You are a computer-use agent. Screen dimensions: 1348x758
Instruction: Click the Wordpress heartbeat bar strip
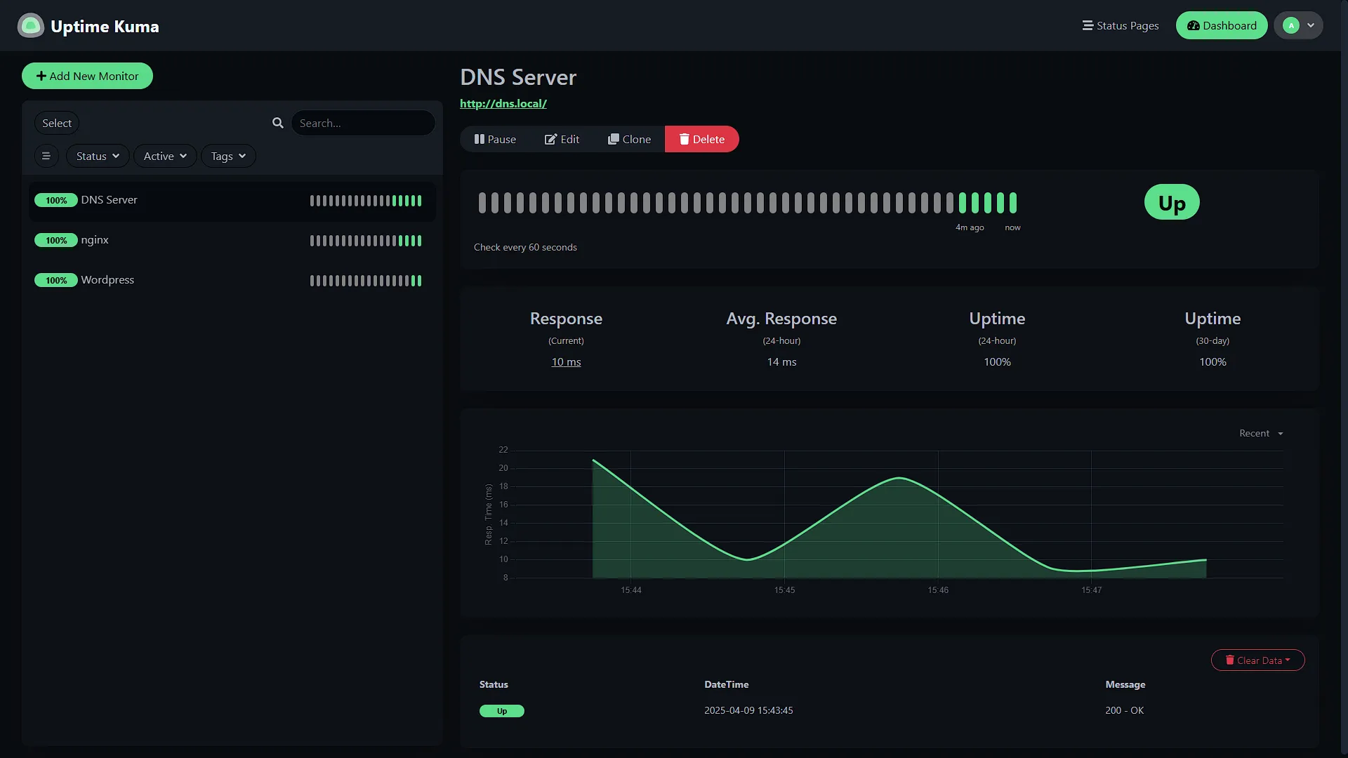click(x=366, y=281)
